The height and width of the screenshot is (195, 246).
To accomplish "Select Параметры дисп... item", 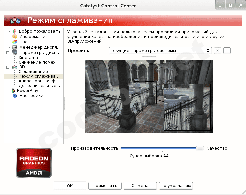I will [40, 53].
